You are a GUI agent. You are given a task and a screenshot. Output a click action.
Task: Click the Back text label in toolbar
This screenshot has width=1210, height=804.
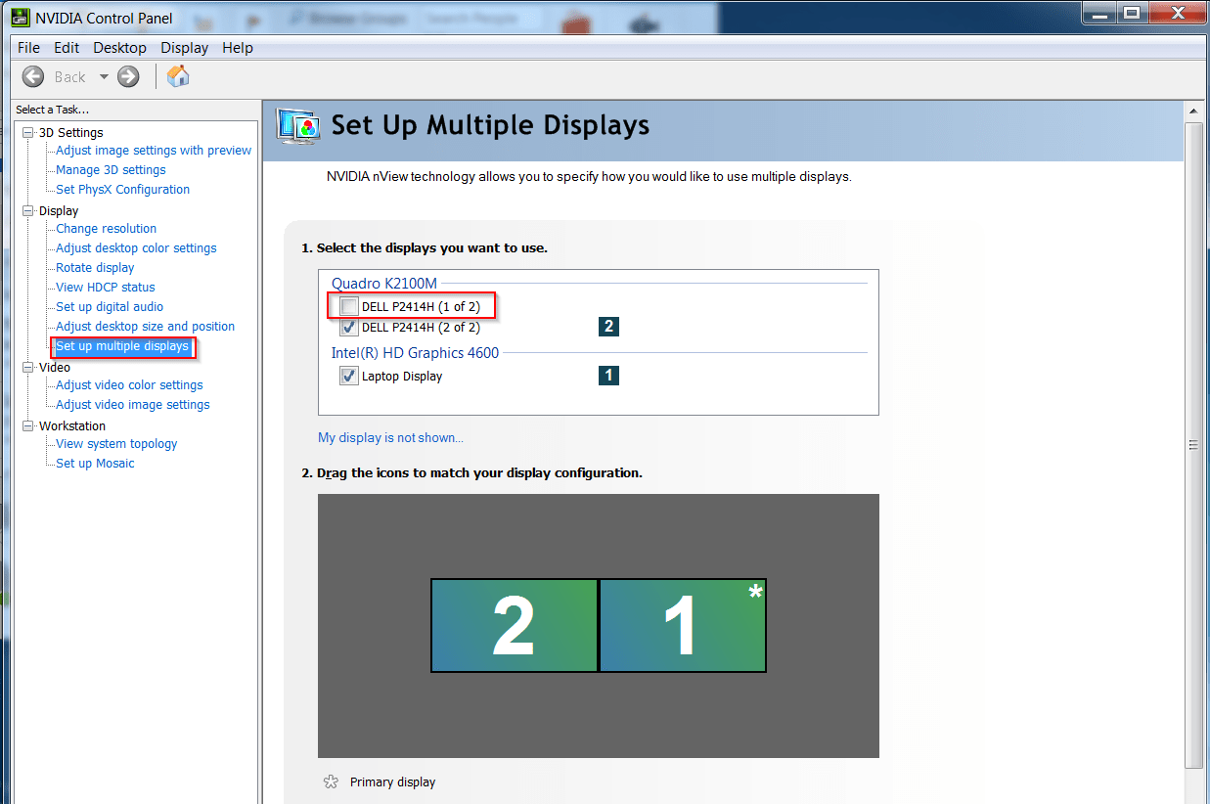(x=69, y=77)
